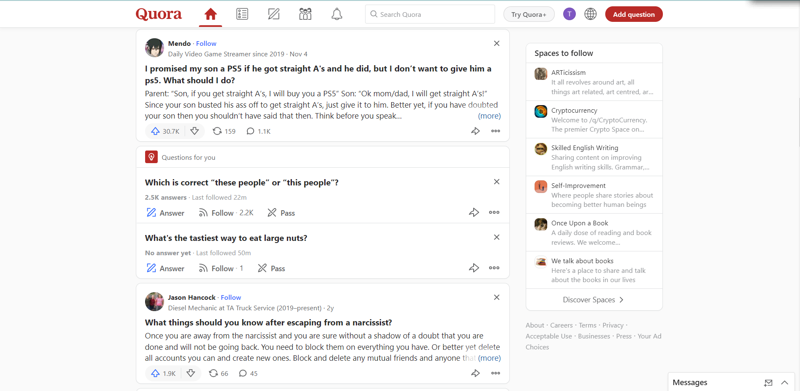This screenshot has width=800, height=391.
Task: Compose a new message in Messages
Action: 768,383
